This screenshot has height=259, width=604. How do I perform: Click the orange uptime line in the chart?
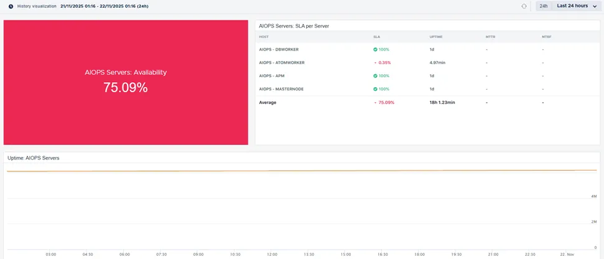[x=302, y=171]
